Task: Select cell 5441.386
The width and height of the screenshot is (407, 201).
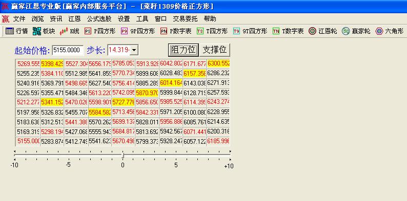Action: 76,122
